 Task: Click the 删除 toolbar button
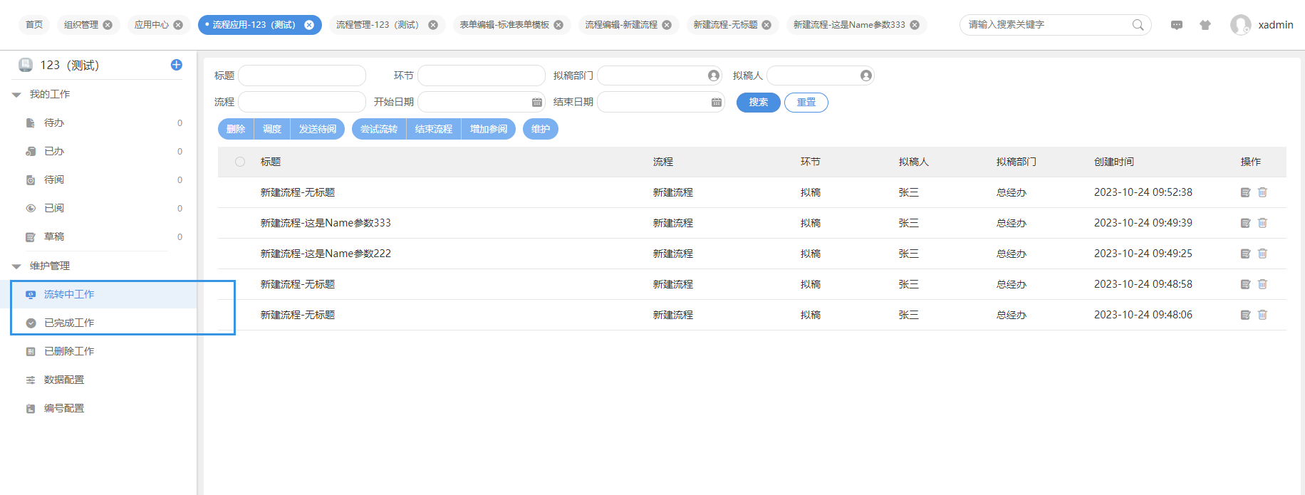point(236,129)
